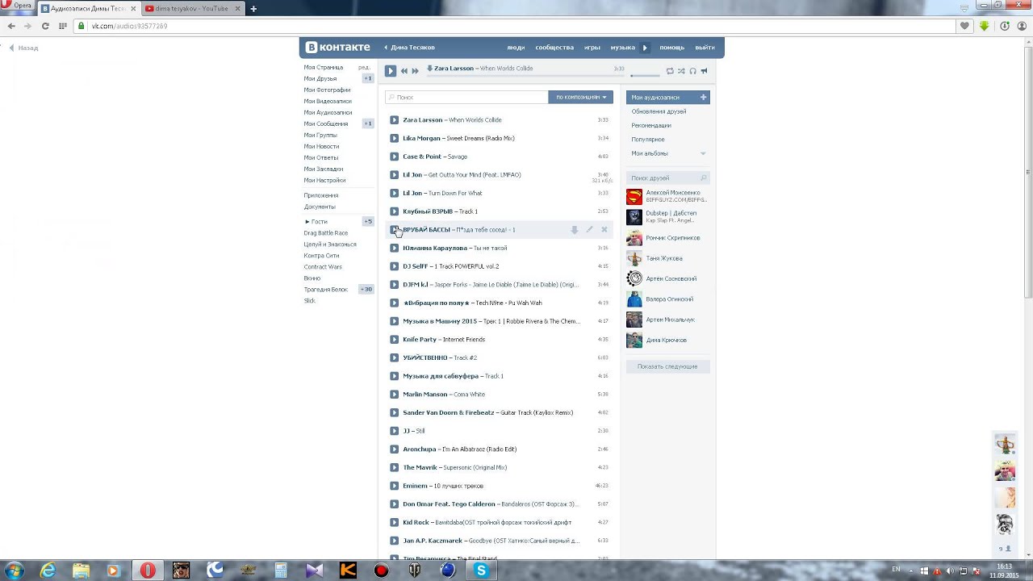The width and height of the screenshot is (1033, 581).
Task: Play Lil Jon – Turn Down For What
Action: (394, 193)
